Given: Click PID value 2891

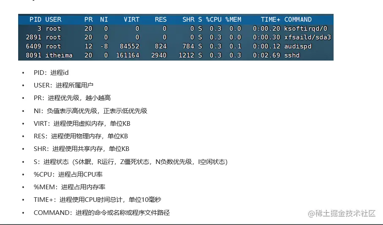Looking at the screenshot, I should coord(33,37).
